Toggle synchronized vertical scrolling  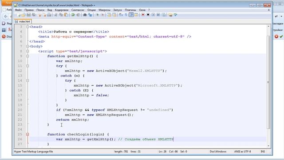pos(109,15)
